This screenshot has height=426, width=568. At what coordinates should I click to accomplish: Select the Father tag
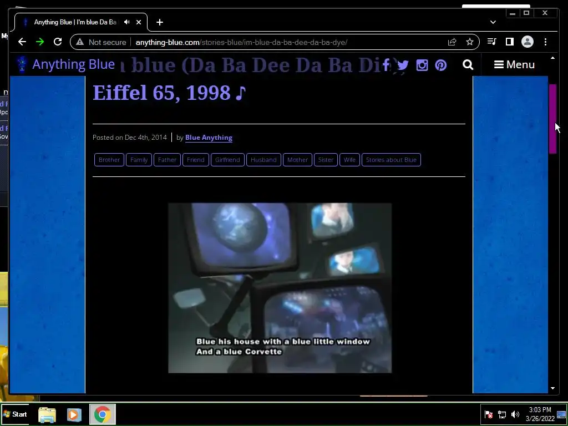pyautogui.click(x=167, y=160)
